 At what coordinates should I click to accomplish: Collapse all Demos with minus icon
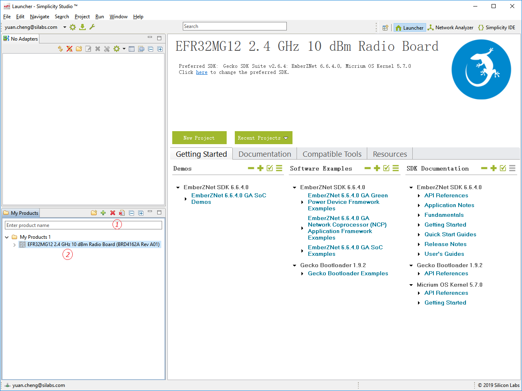coord(251,168)
